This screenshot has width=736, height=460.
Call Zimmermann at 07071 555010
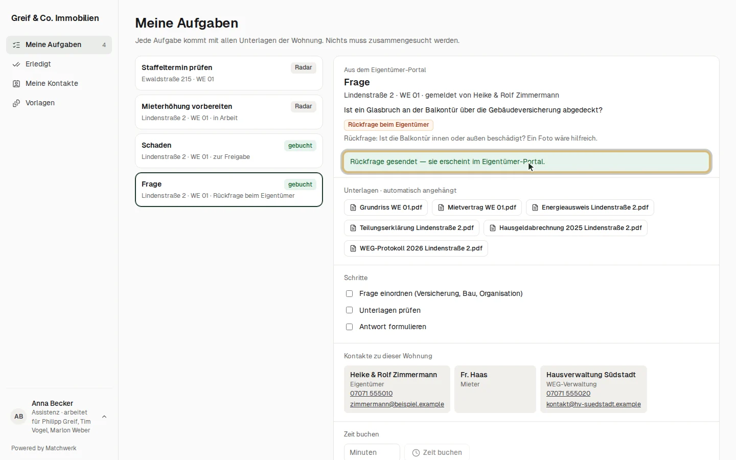372,394
